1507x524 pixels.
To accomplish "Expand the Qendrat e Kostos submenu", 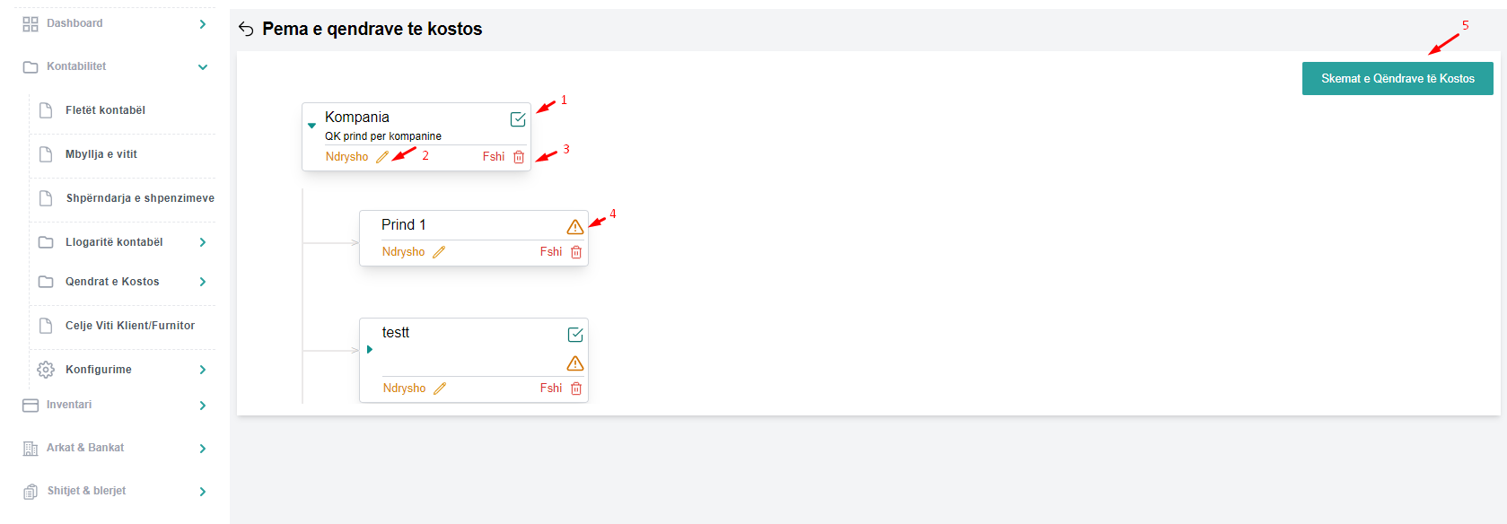I will (203, 282).
